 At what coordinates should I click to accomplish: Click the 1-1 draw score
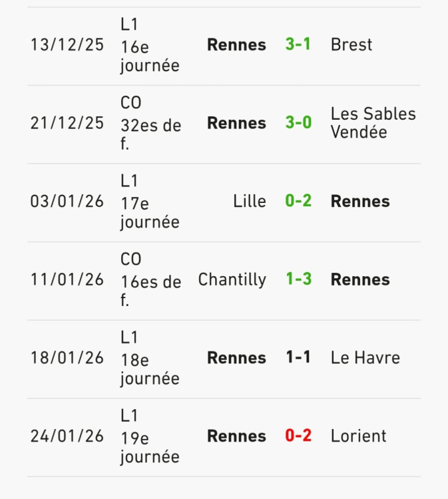point(298,358)
